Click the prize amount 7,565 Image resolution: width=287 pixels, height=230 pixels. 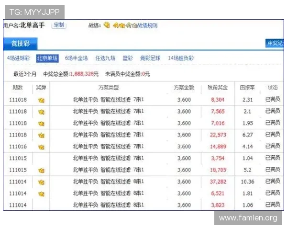(218, 111)
